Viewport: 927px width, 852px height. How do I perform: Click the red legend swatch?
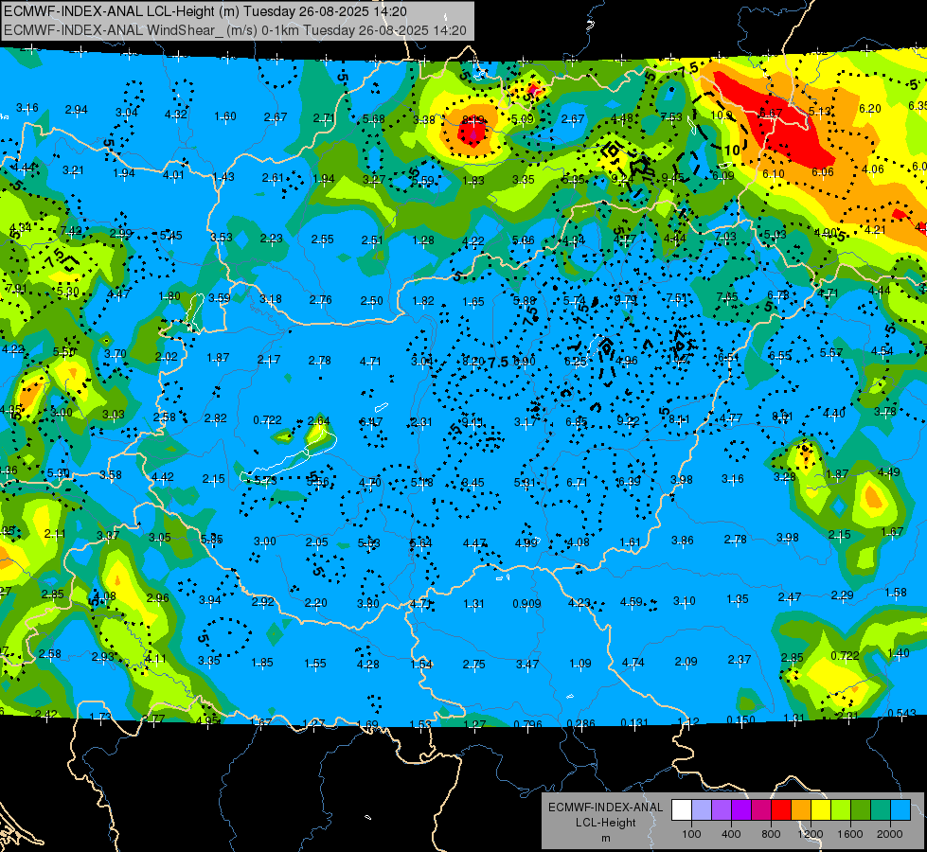(x=781, y=810)
